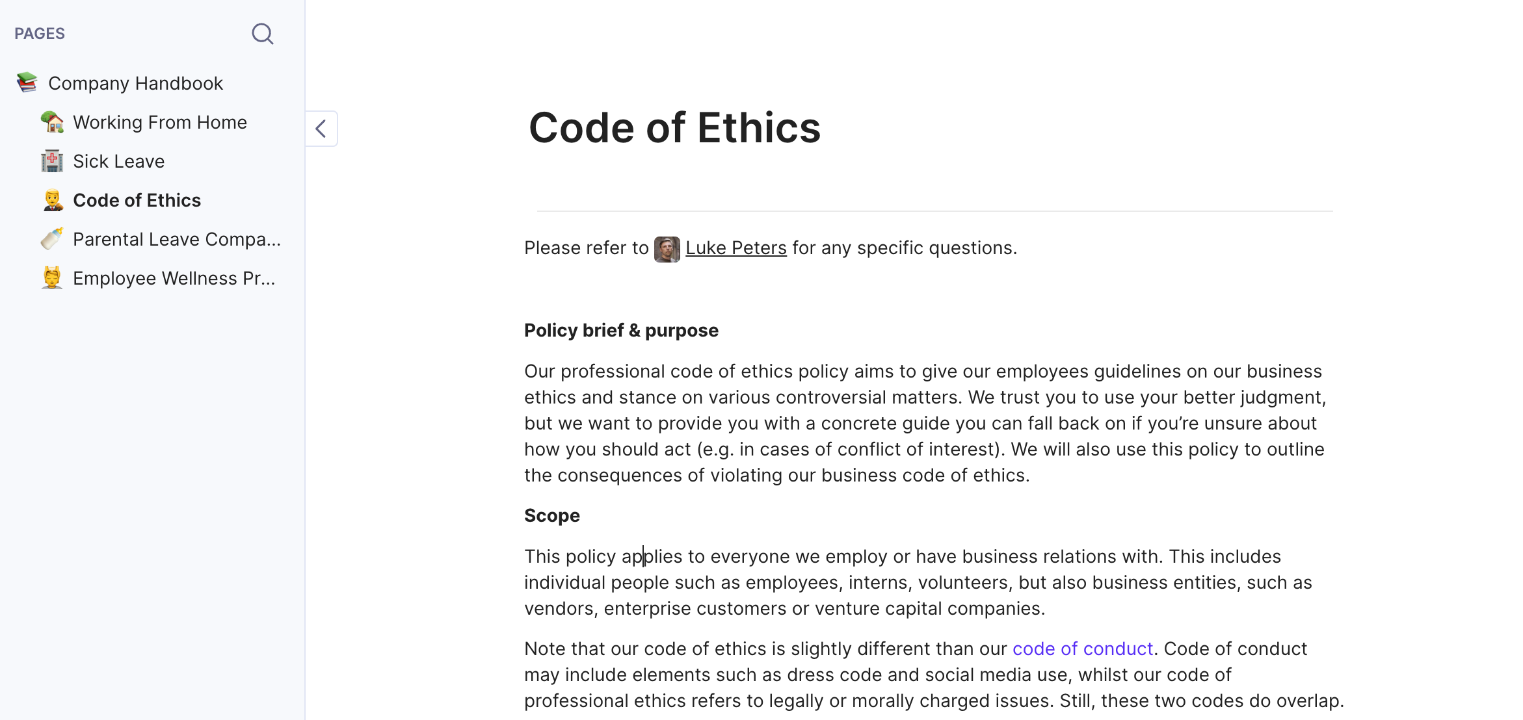Open the Luke Peters mention link
Image resolution: width=1523 pixels, height=720 pixels.
736,248
